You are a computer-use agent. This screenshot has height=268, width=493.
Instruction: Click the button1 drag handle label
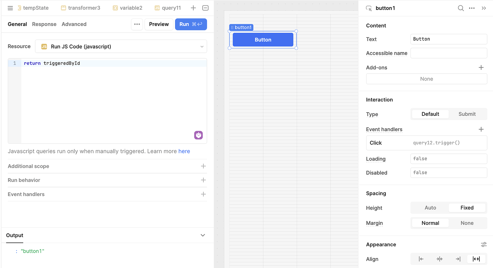(241, 27)
